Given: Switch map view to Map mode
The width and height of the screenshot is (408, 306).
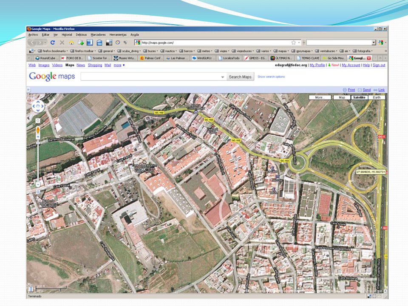Looking at the screenshot, I should [x=342, y=97].
